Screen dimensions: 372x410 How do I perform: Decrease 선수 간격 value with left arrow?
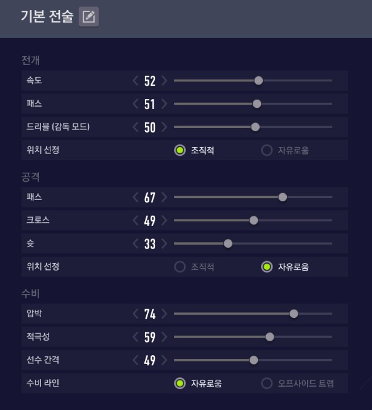point(136,360)
